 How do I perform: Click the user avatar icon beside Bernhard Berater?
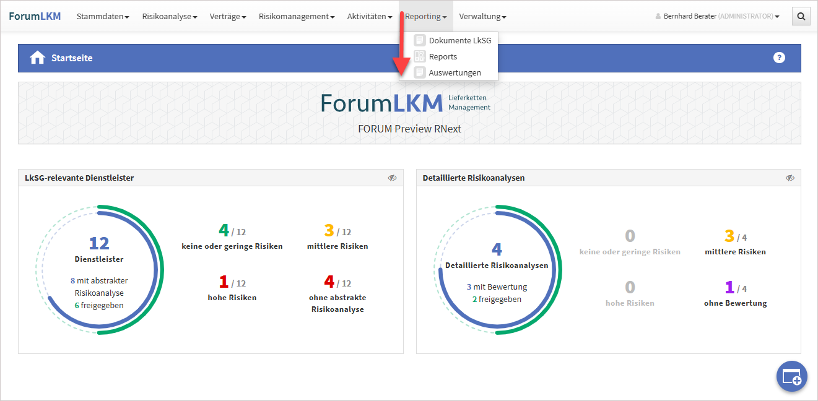658,17
